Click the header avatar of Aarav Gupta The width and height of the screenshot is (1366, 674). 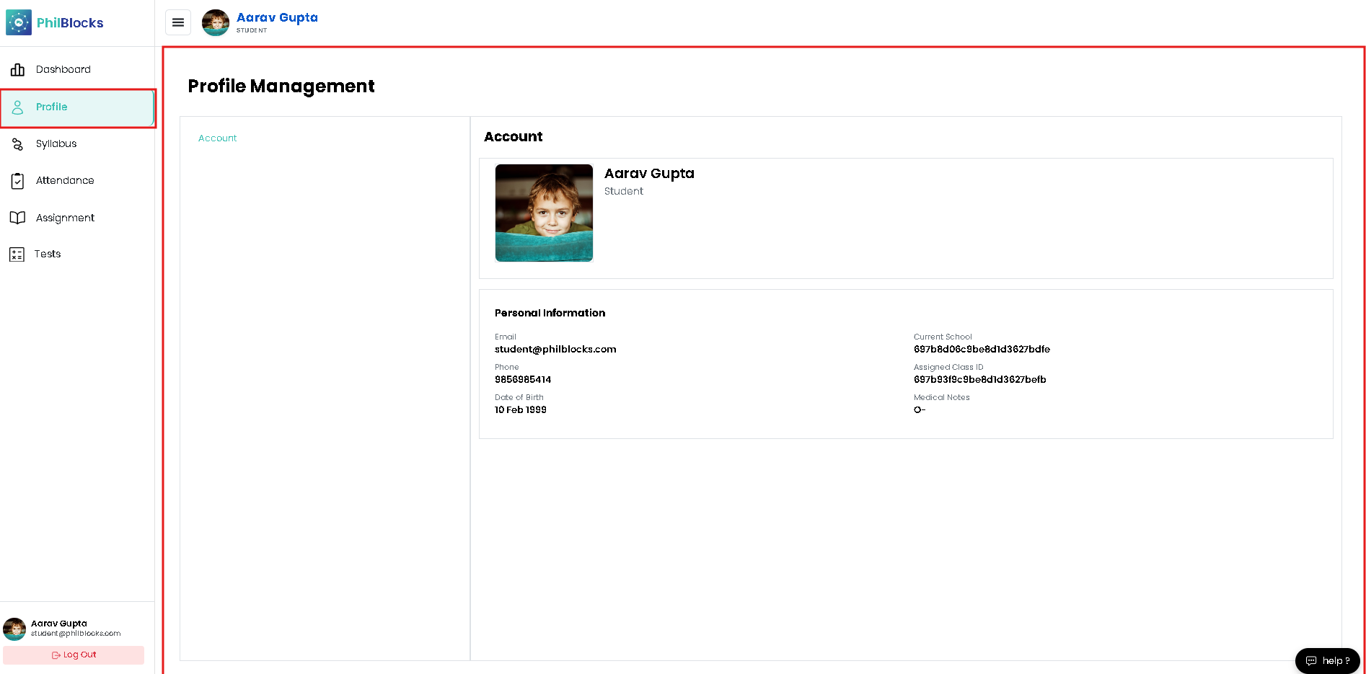pyautogui.click(x=216, y=22)
